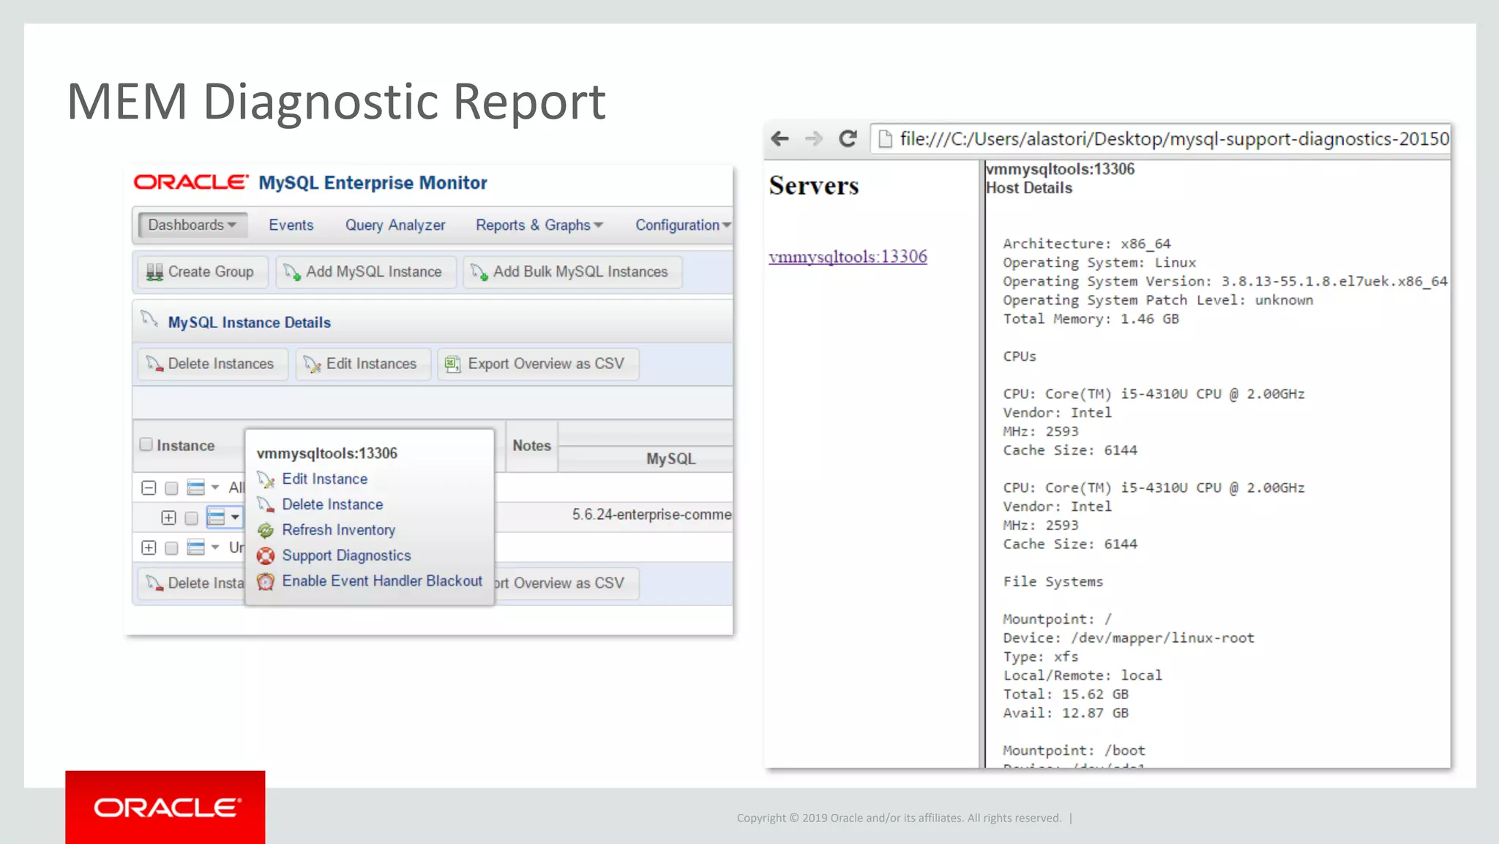Click the Edit Instances button
This screenshot has height=844, width=1499.
tap(363, 364)
